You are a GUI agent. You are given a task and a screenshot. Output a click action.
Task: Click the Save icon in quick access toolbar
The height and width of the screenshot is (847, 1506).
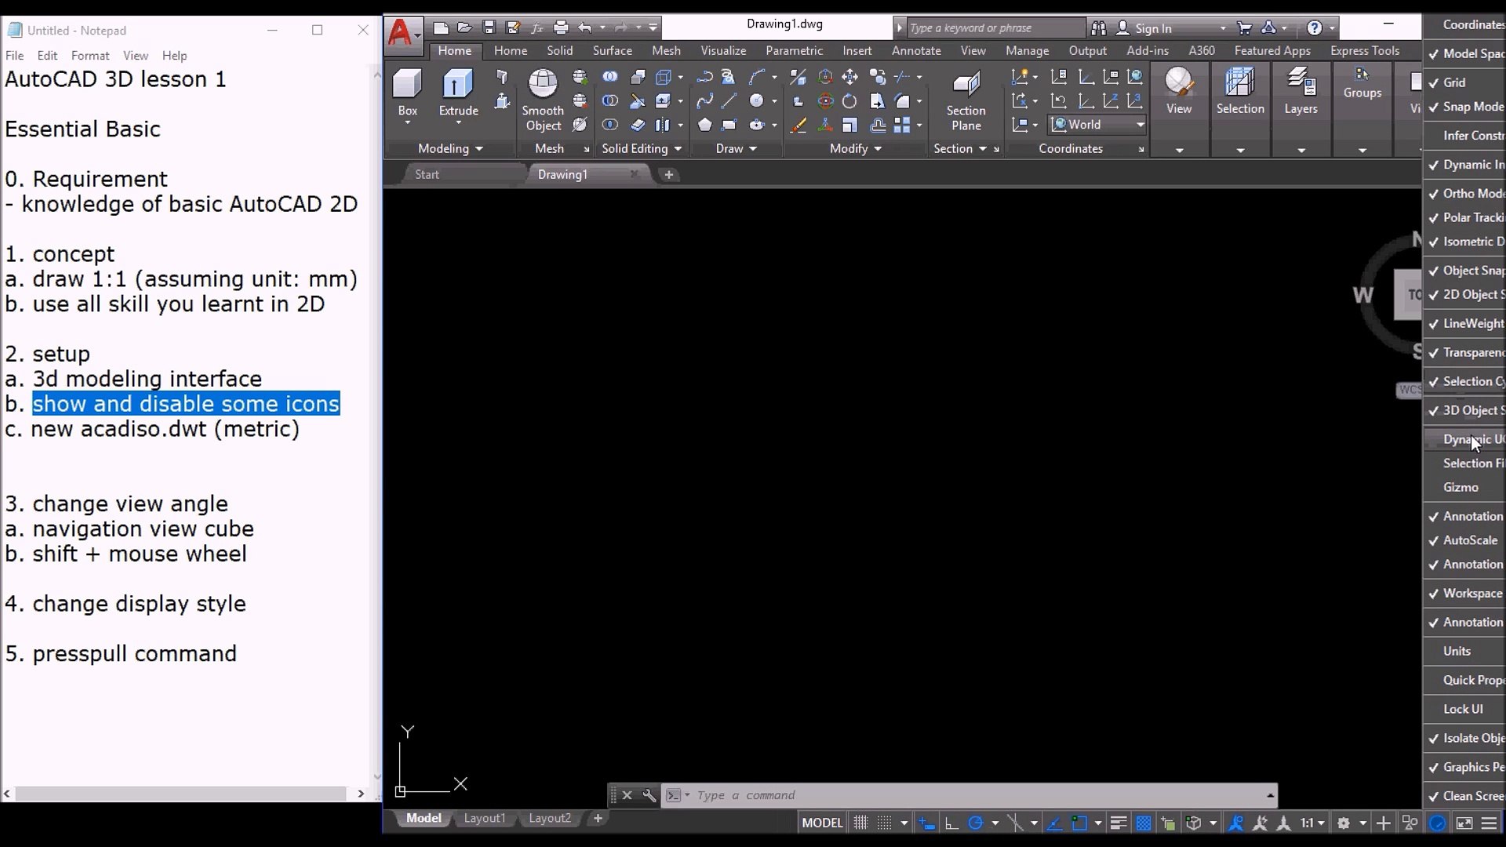(489, 27)
